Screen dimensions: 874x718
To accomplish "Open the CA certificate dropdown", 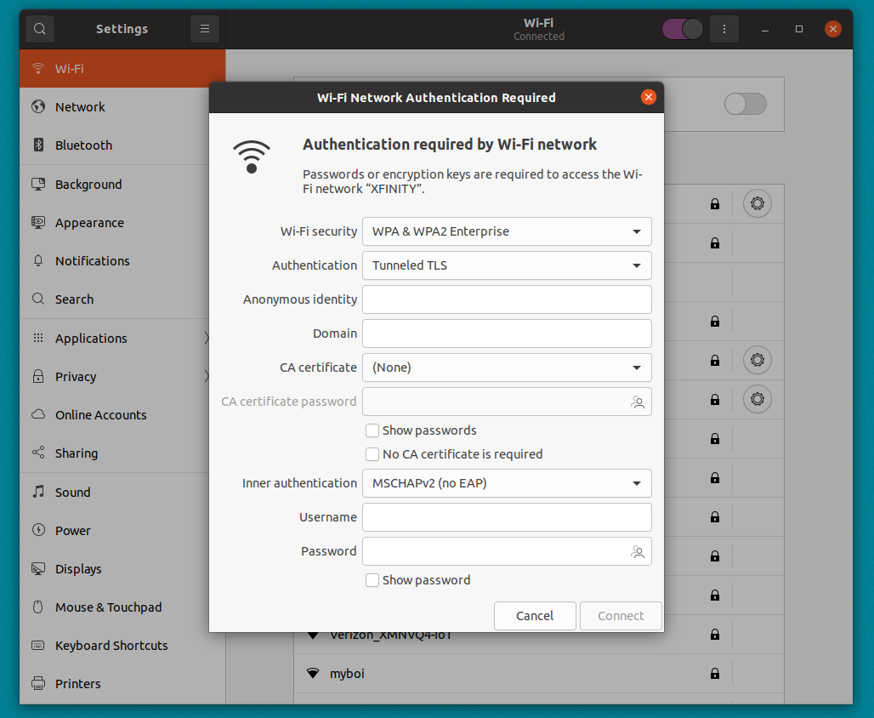I will pos(507,368).
